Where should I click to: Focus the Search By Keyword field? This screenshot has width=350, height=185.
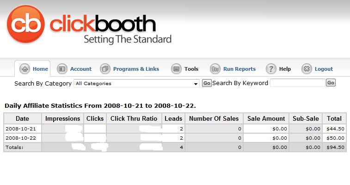coord(297,83)
